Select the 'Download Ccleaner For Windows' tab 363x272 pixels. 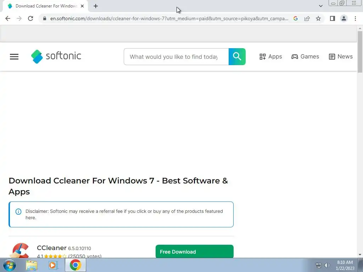pos(45,6)
